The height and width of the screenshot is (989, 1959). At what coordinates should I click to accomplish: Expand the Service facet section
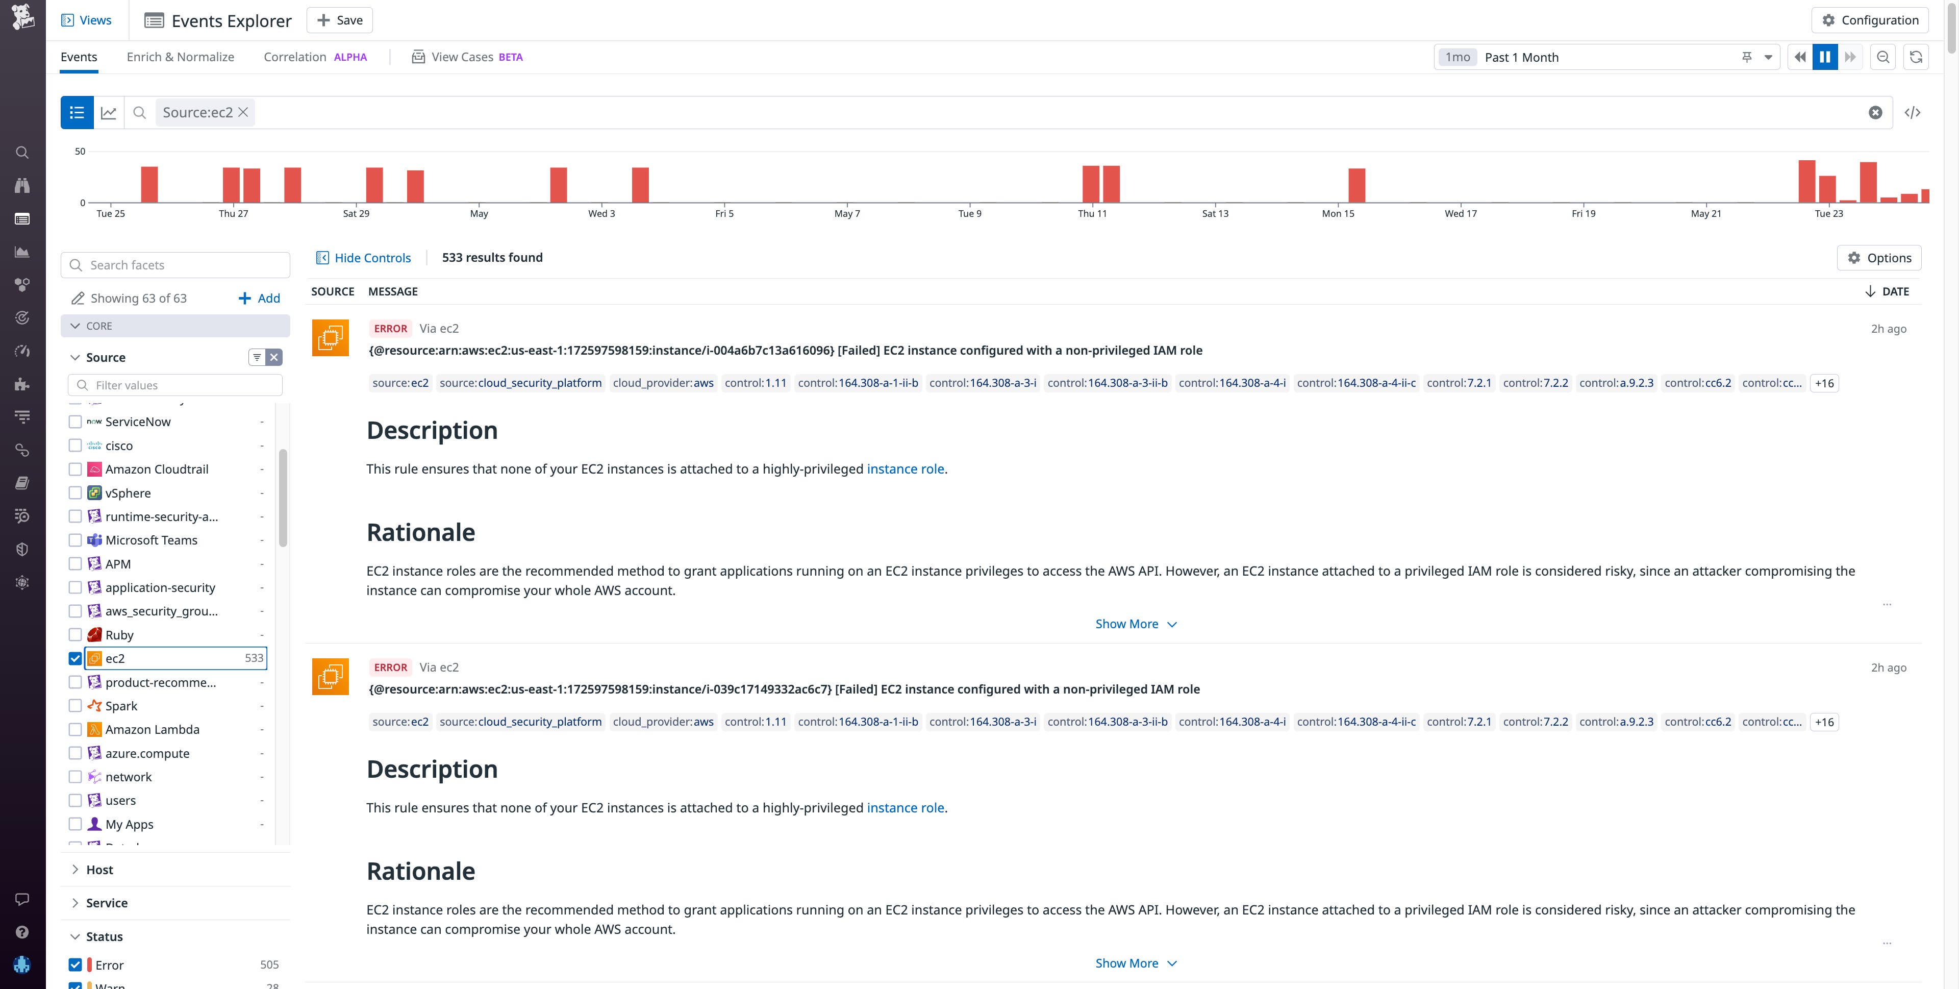[x=107, y=902]
